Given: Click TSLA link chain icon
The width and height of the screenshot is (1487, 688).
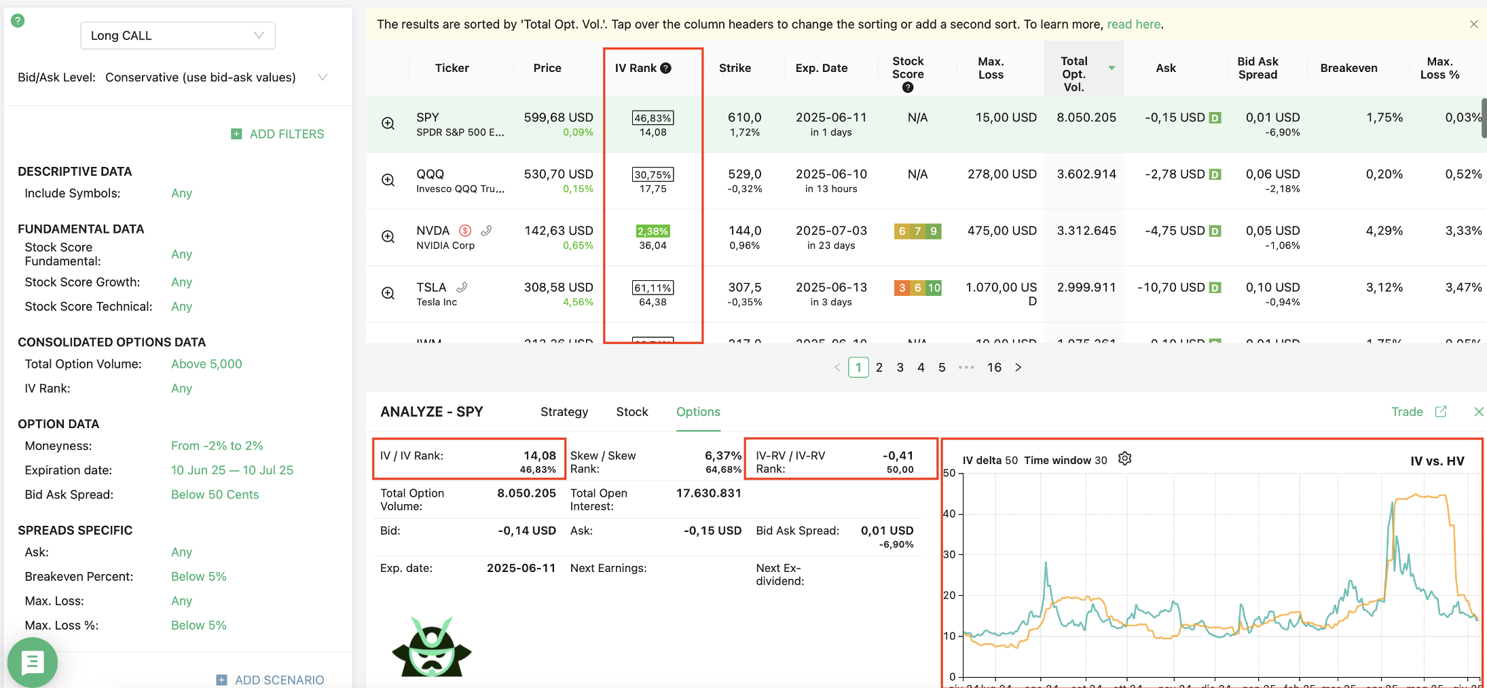Looking at the screenshot, I should 462,287.
